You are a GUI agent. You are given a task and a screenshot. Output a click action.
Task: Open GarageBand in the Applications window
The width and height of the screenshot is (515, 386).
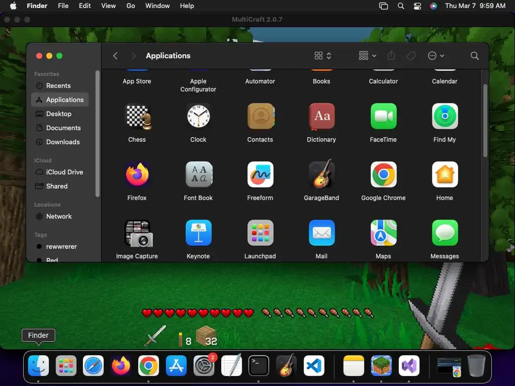[321, 174]
